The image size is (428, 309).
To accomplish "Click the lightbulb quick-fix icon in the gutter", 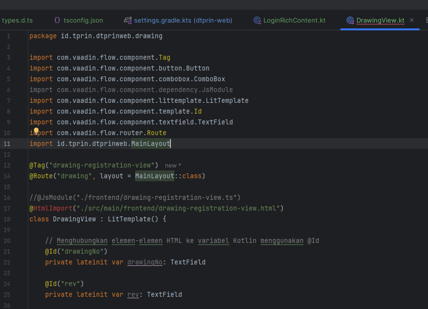I will point(36,131).
